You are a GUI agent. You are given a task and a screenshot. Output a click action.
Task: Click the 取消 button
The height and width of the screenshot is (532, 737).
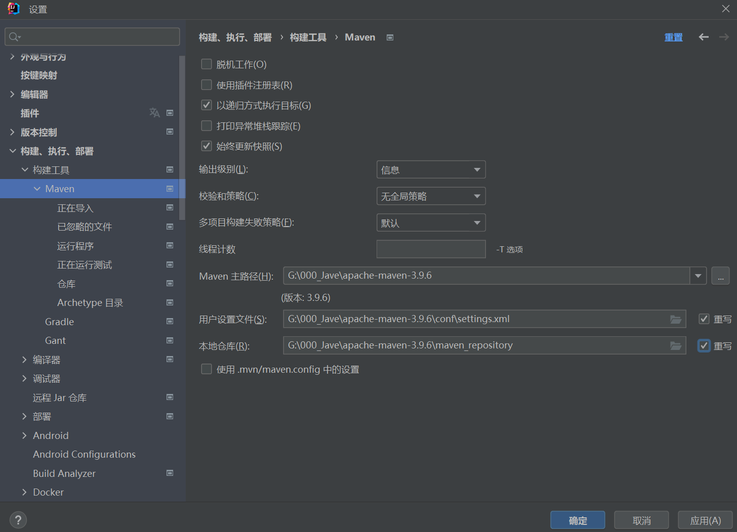click(x=641, y=520)
